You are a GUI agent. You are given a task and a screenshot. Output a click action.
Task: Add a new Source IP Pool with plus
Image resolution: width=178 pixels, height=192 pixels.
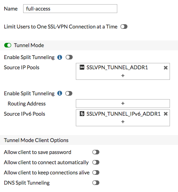[x=123, y=76]
